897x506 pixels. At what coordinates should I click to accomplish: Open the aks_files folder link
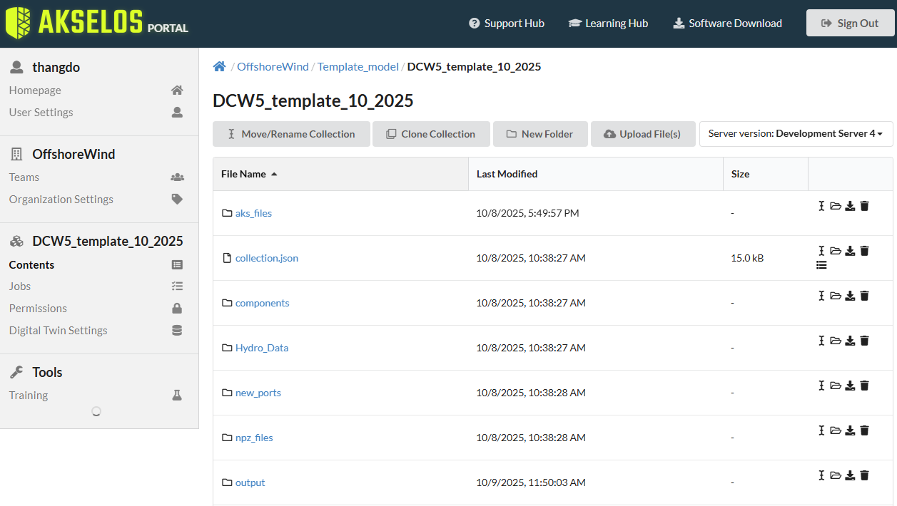pos(253,213)
